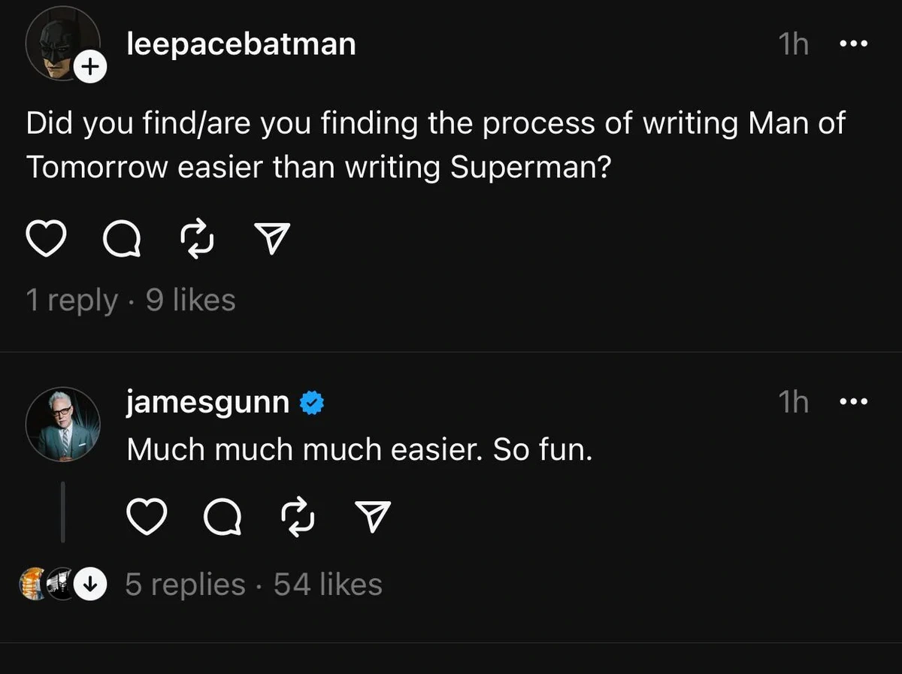The width and height of the screenshot is (902, 674).
Task: Open jamesgunn's profile picture
Action: (62, 425)
